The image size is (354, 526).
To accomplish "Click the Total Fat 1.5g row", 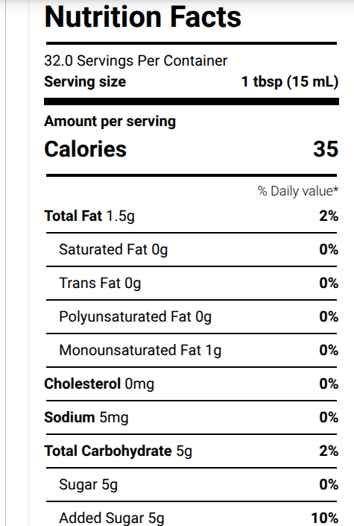I will [x=192, y=216].
